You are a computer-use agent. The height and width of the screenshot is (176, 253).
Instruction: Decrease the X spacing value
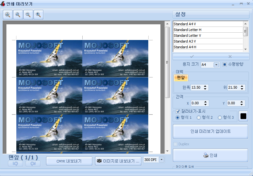pyautogui.click(x=205, y=104)
